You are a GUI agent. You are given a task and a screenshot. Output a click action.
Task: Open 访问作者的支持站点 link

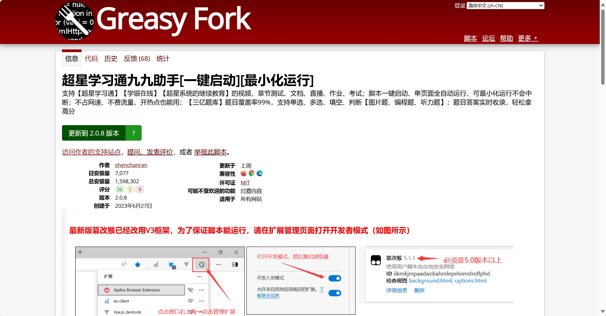click(x=91, y=152)
